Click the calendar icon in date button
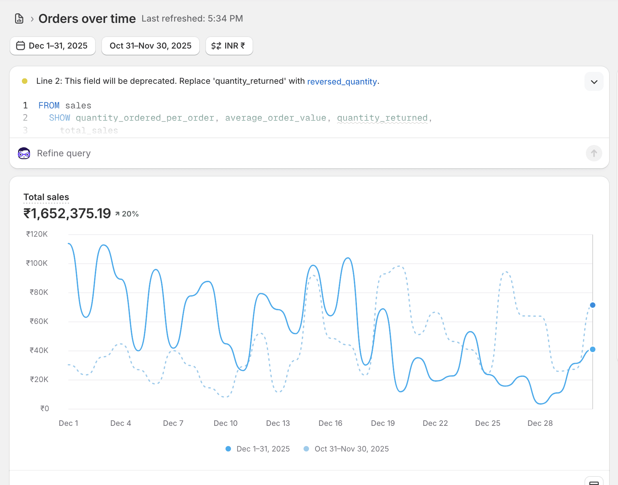 (21, 46)
